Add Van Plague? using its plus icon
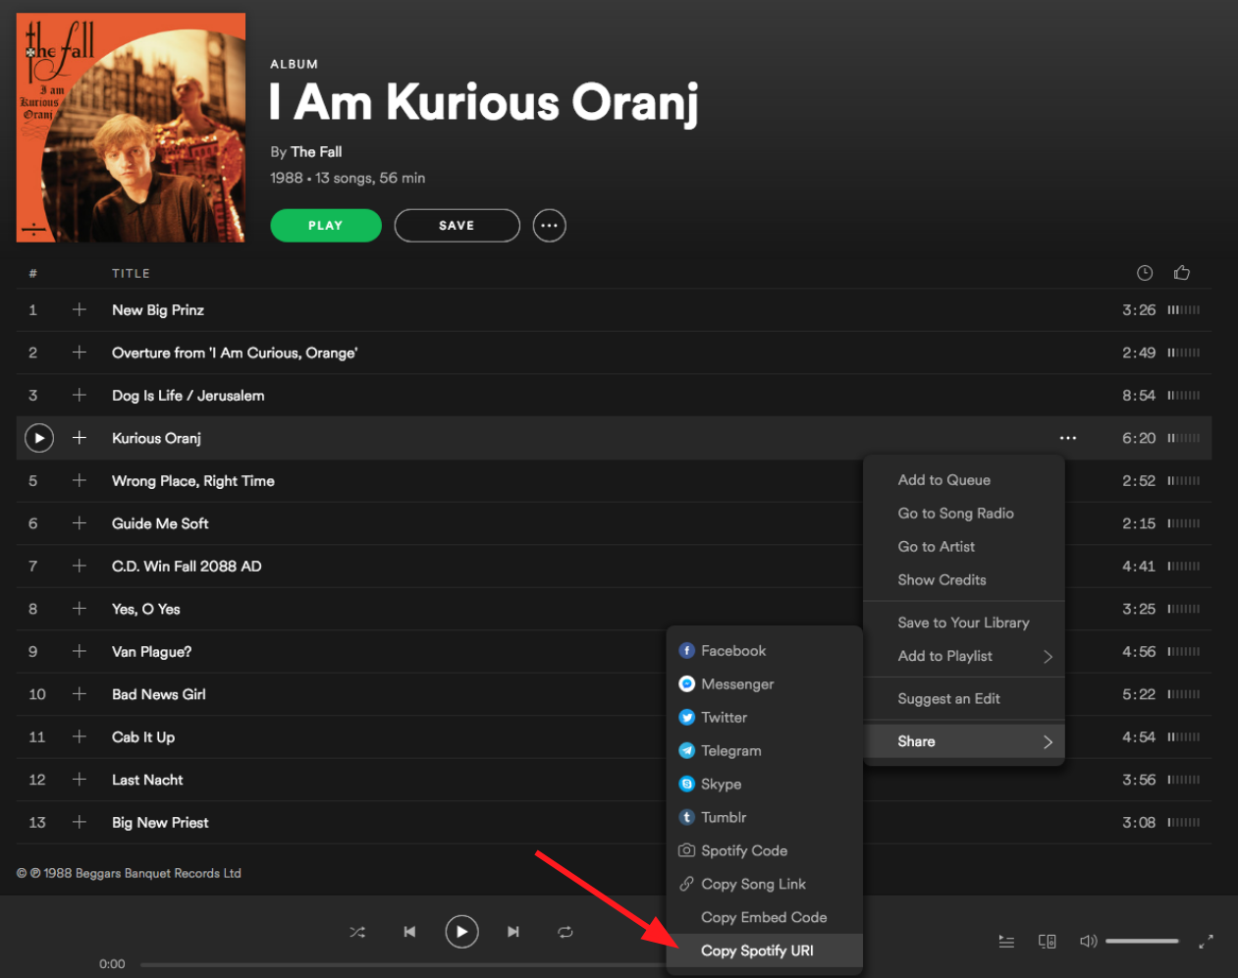The height and width of the screenshot is (978, 1238). pos(80,652)
